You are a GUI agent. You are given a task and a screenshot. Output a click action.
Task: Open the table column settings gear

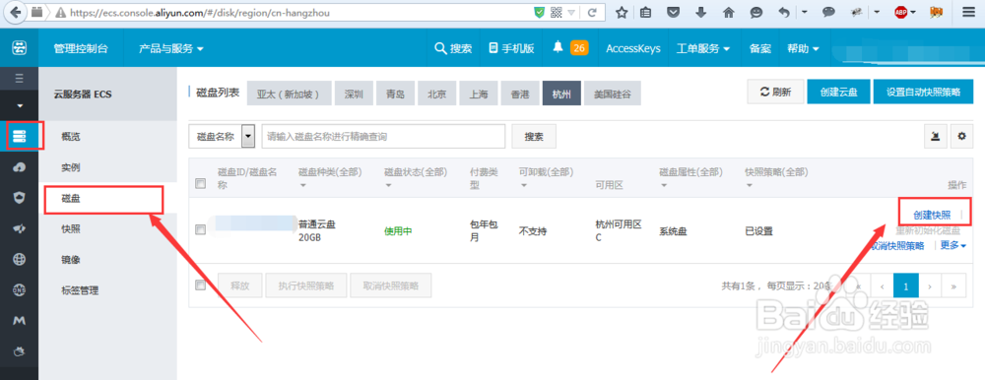tap(961, 136)
